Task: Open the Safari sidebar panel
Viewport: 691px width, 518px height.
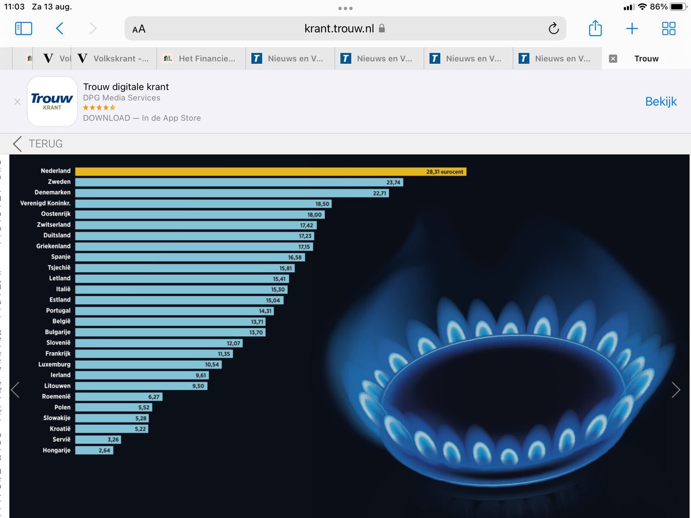Action: tap(24, 28)
